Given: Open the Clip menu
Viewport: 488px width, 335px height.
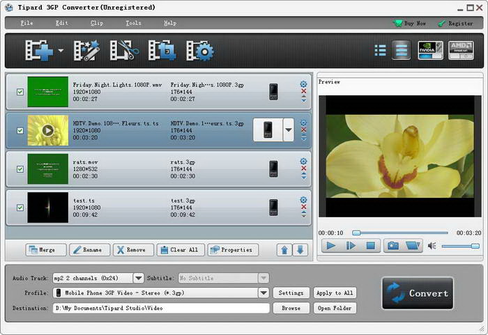Looking at the screenshot, I should tap(97, 23).
